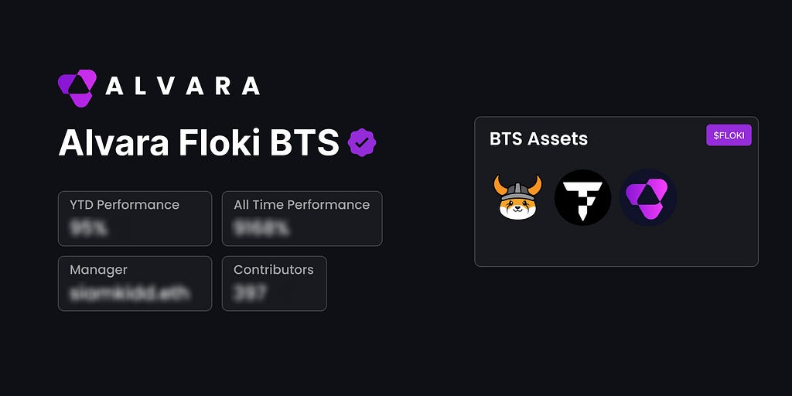Open the blurred manager .eth name
The width and height of the screenshot is (792, 396).
tap(130, 293)
